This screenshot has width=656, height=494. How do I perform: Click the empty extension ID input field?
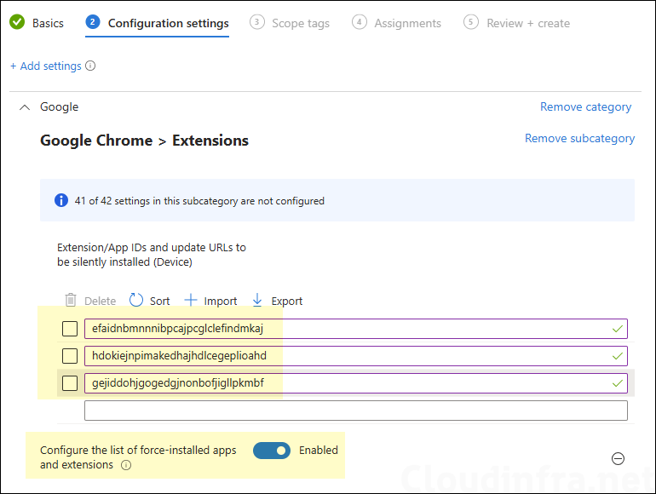coord(355,411)
